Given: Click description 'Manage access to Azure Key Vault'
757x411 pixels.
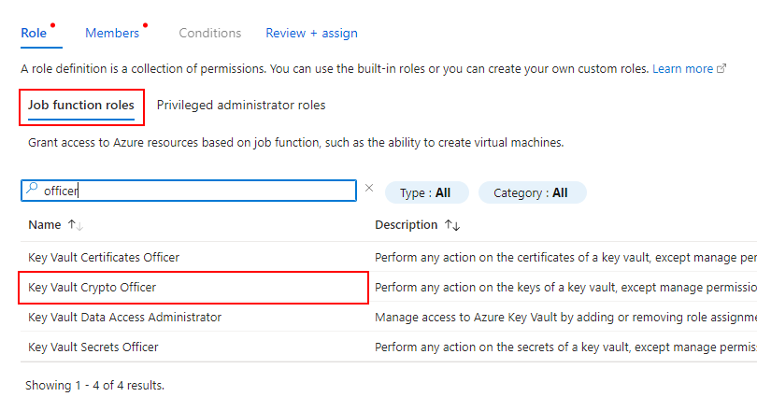Looking at the screenshot, I should coord(565,318).
